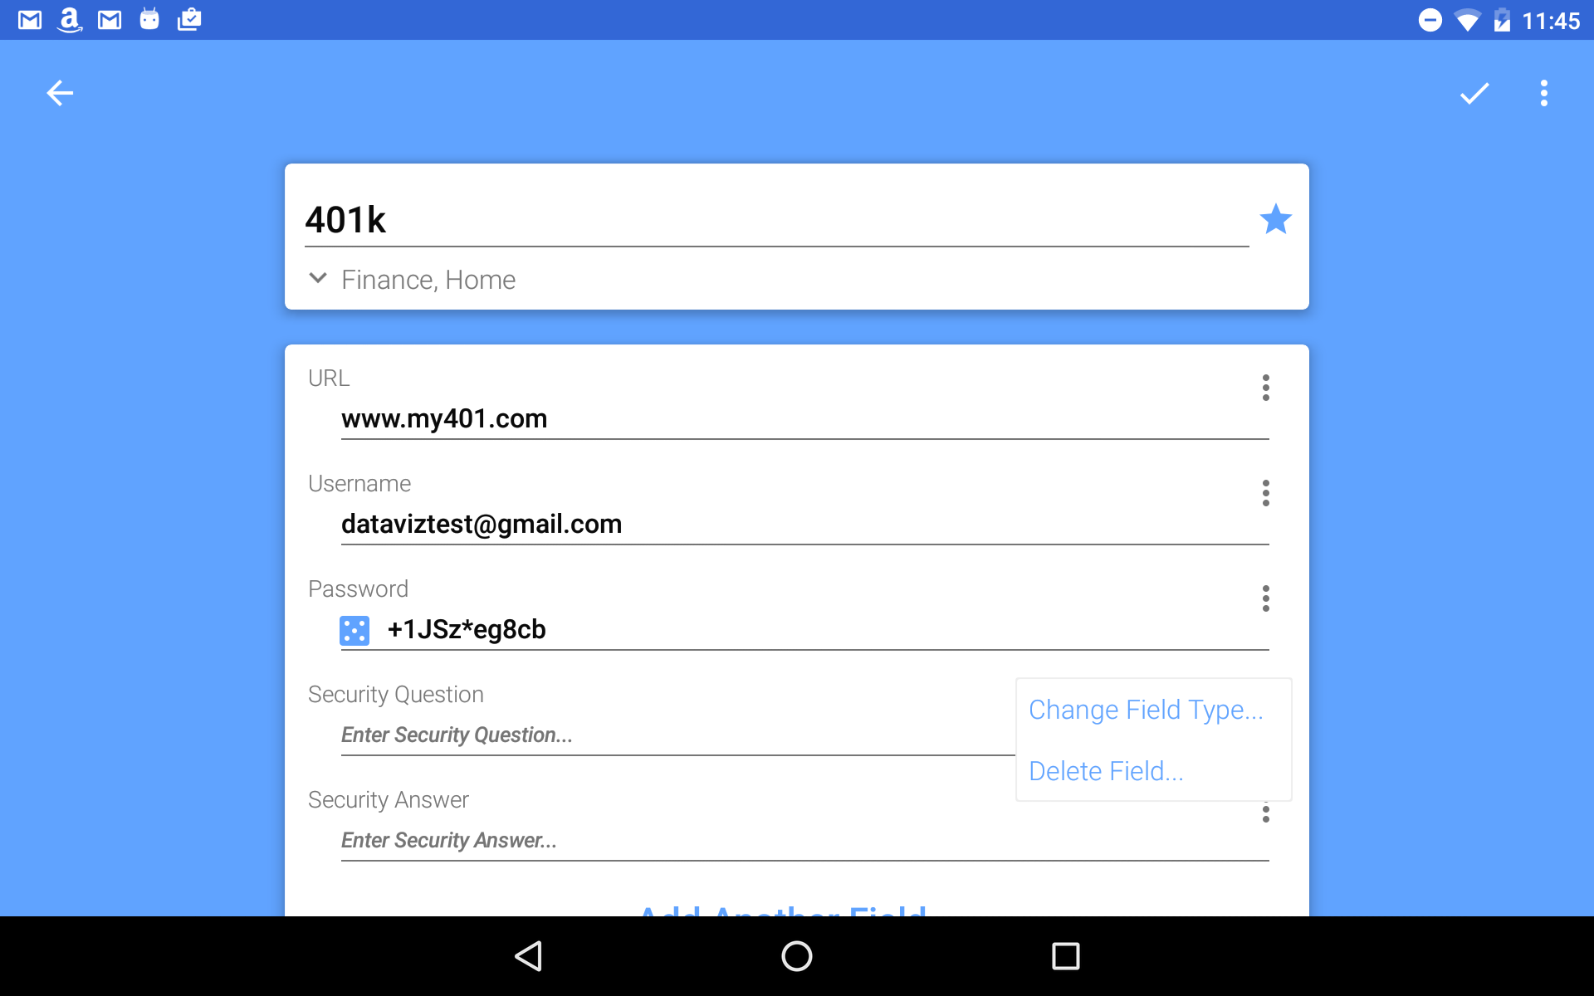Edit the 401k title field
The height and width of the screenshot is (996, 1594).
click(x=776, y=220)
